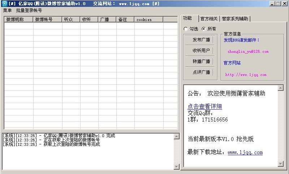
Task: Open the 菜单 menu
Action: [7, 10]
